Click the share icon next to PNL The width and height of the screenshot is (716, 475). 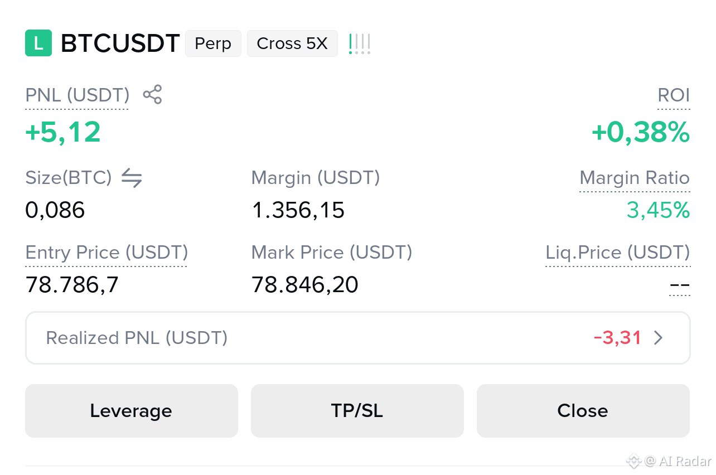pos(152,95)
